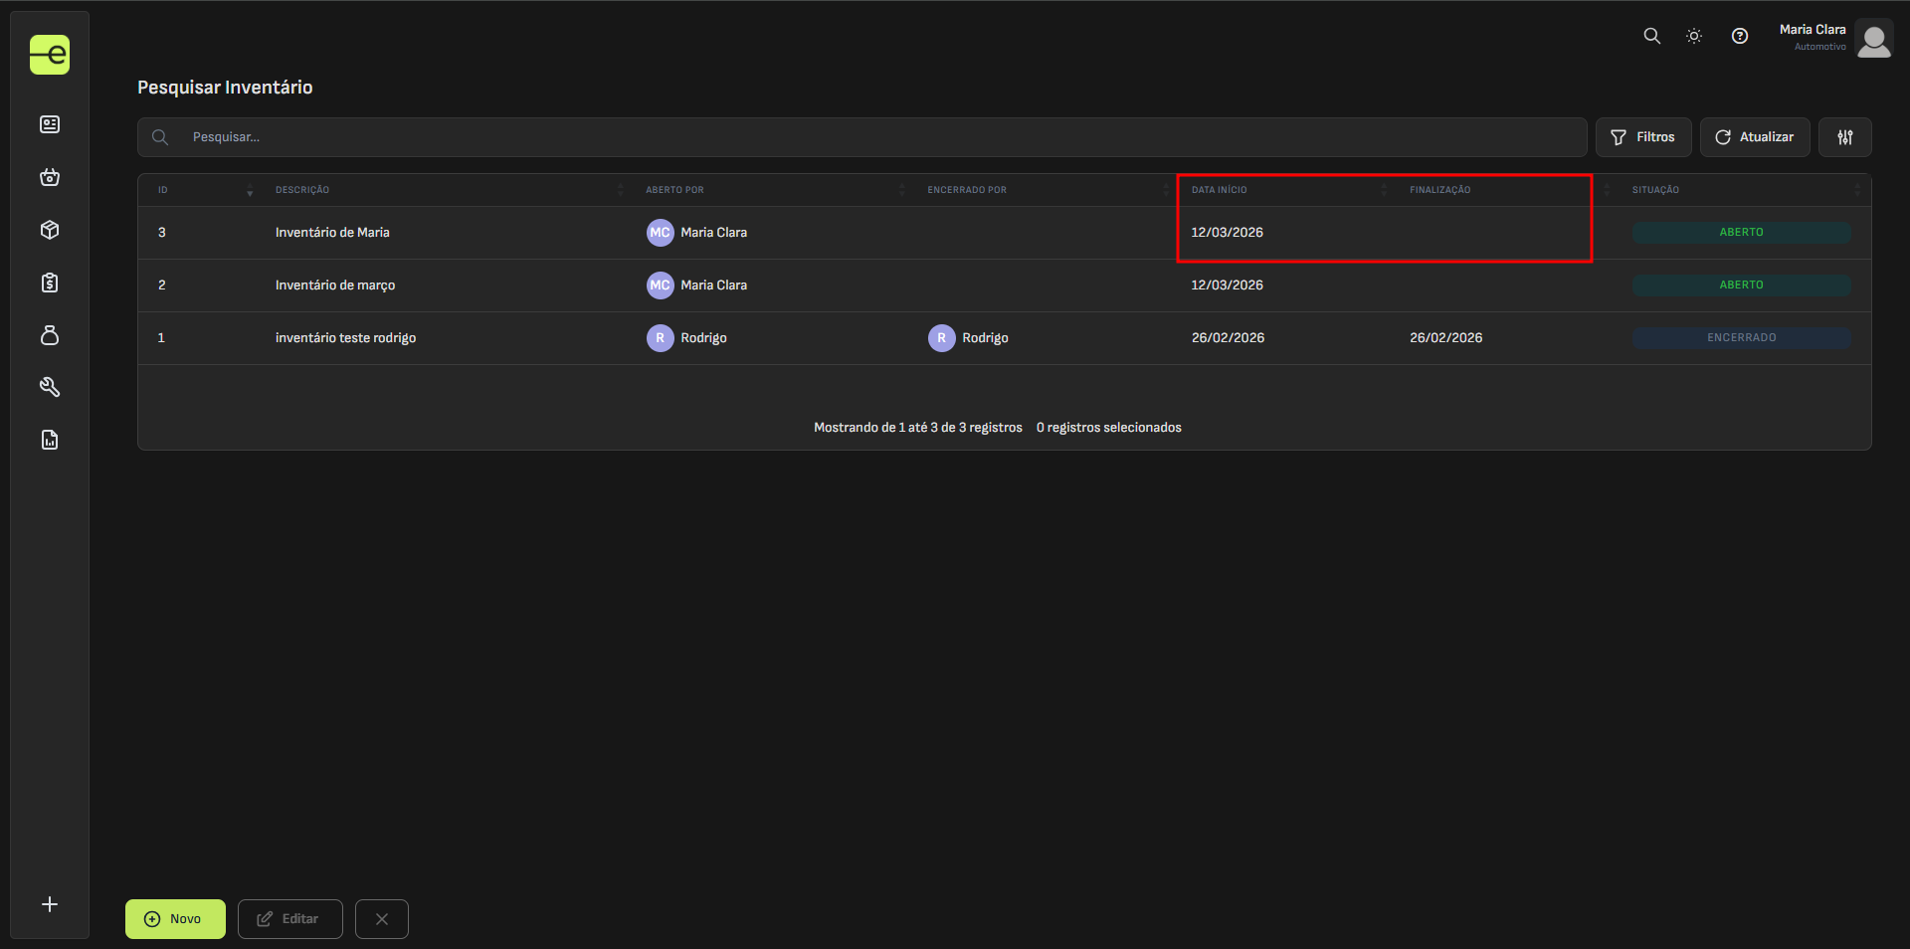Open the contacts card sidebar icon

pyautogui.click(x=50, y=124)
